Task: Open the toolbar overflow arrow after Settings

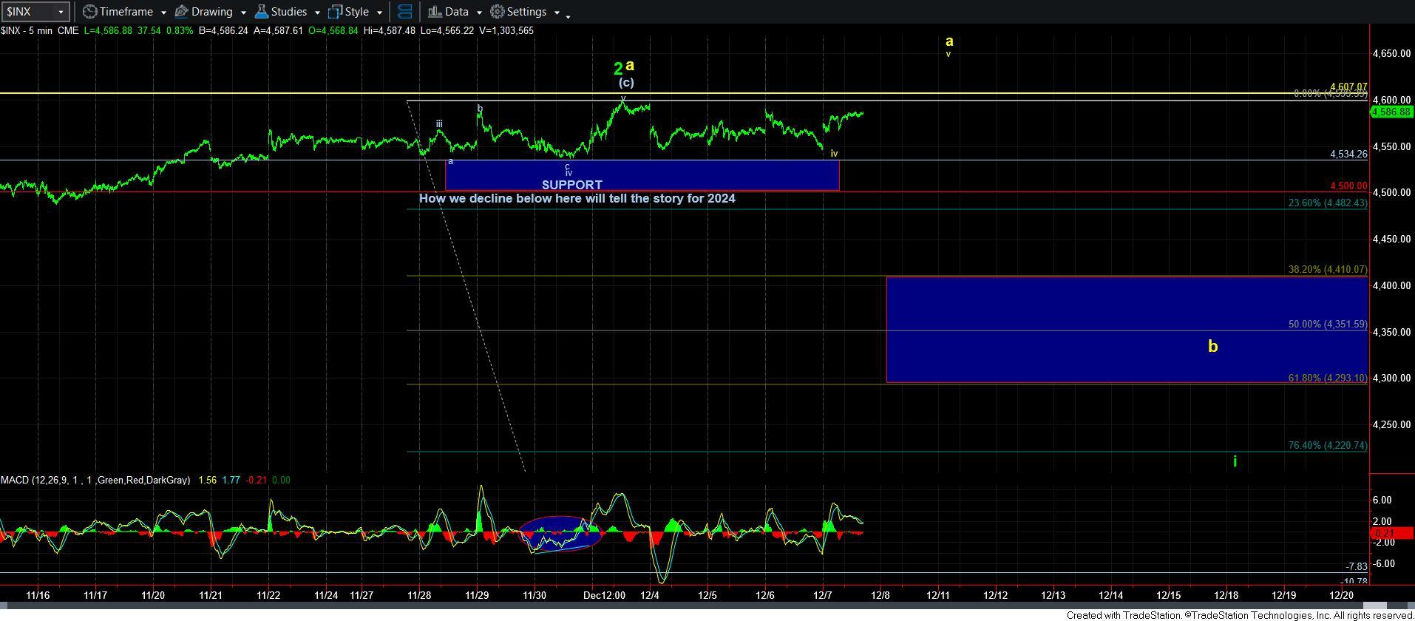Action: point(568,16)
